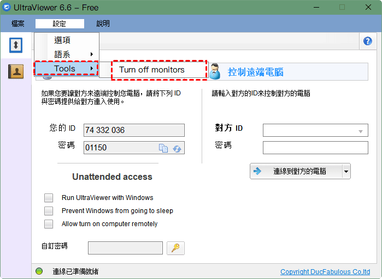Expand the 對方 ID dropdown arrow

(360, 131)
